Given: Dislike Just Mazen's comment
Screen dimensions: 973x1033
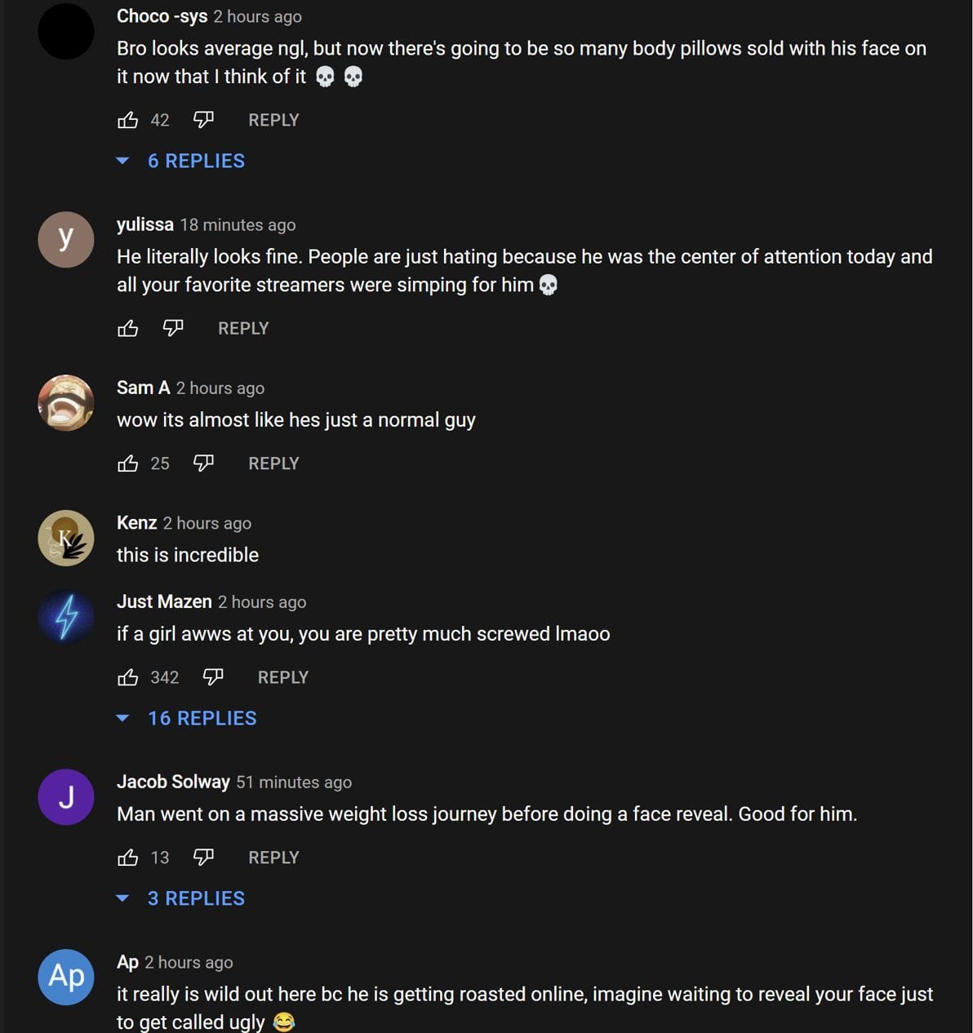Looking at the screenshot, I should coord(212,677).
